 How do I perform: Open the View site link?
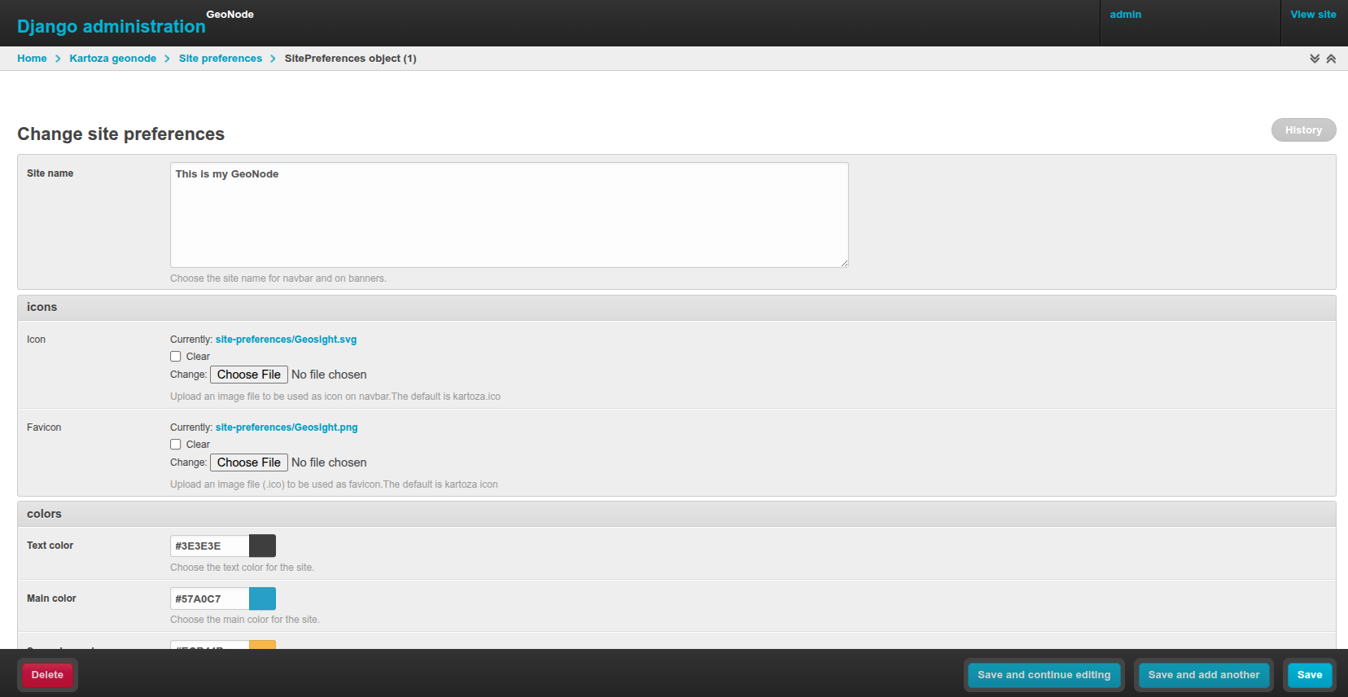tap(1312, 15)
